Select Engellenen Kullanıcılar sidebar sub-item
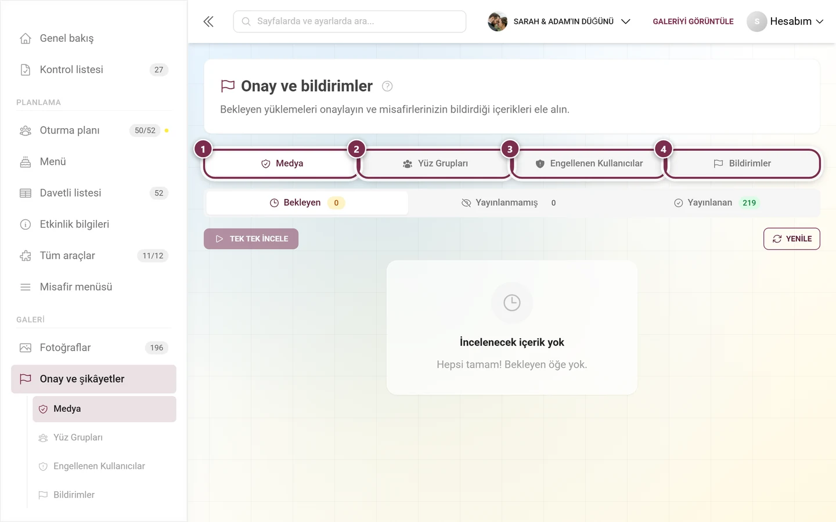The width and height of the screenshot is (836, 522). [105, 466]
